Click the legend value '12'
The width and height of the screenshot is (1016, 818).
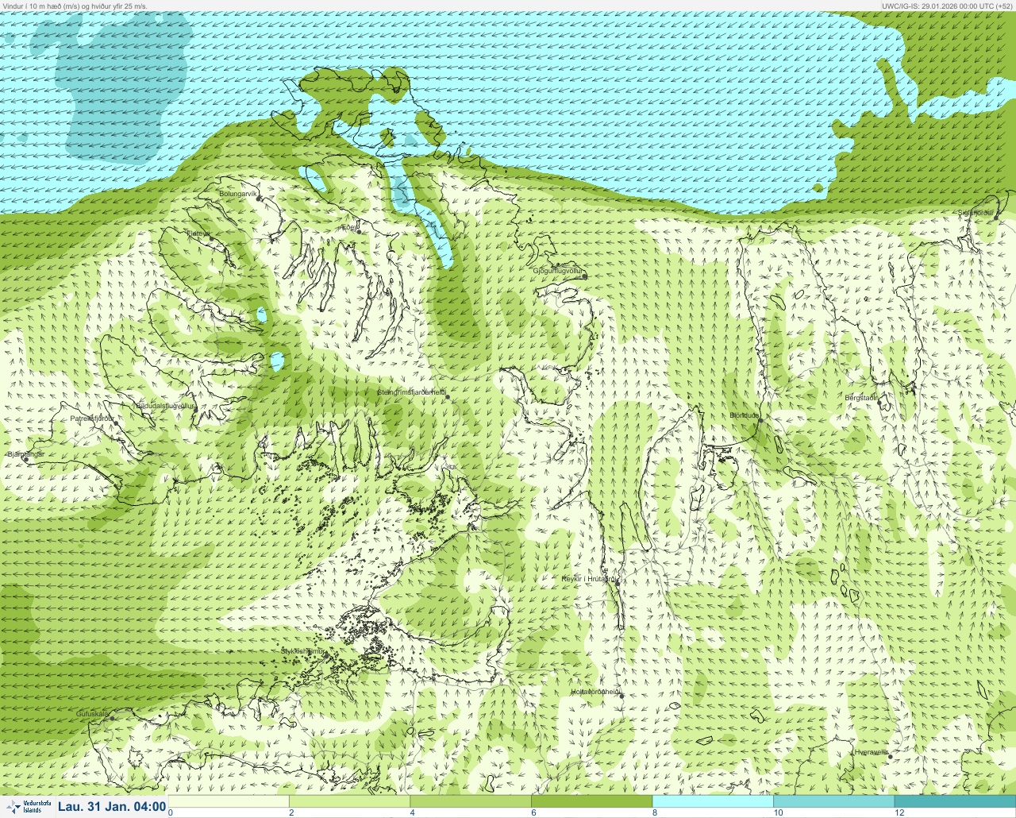[x=899, y=812]
